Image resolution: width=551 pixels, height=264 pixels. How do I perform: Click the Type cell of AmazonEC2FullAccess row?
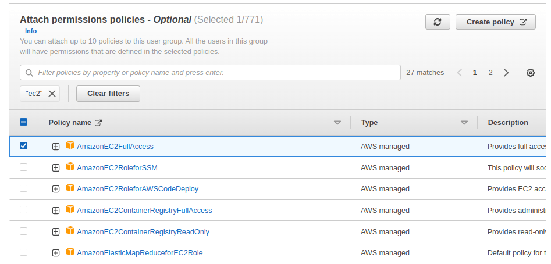click(385, 147)
